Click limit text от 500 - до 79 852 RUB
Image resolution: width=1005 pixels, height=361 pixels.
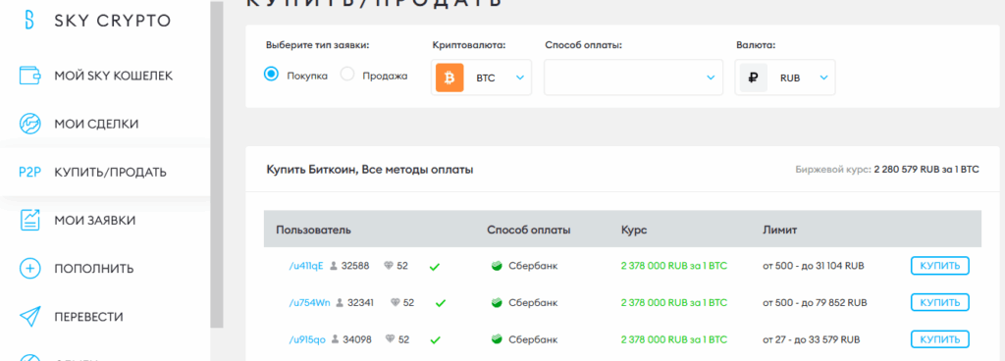click(x=815, y=302)
